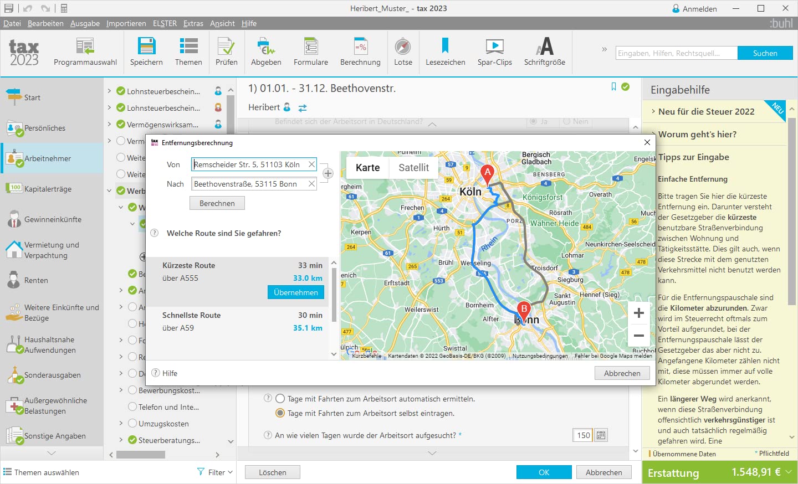Open the Extras menu
The width and height of the screenshot is (798, 484).
193,23
